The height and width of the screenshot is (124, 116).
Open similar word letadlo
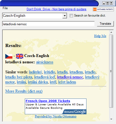[90, 72]
